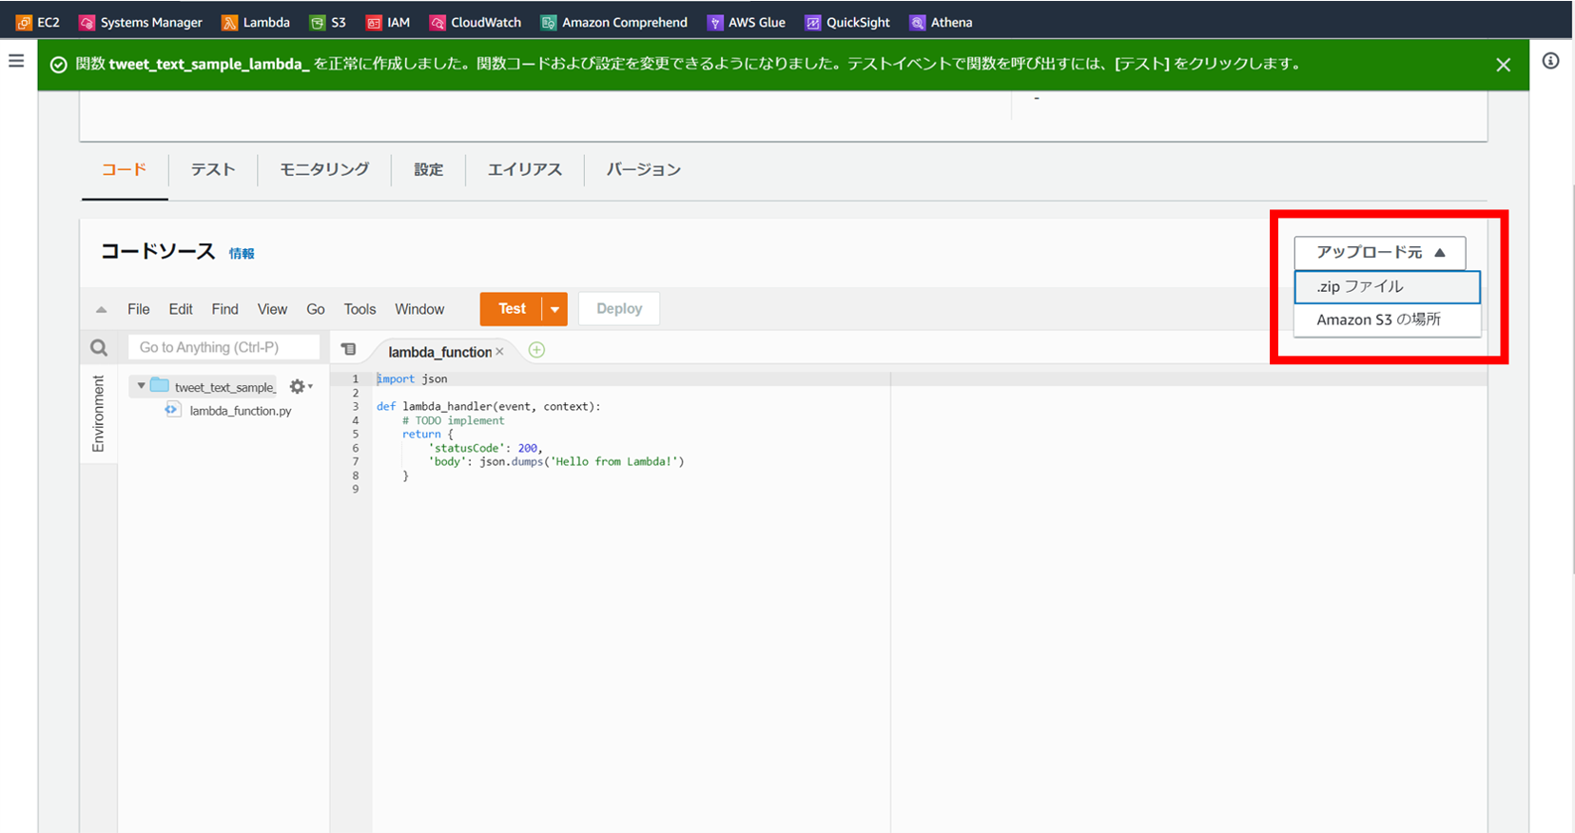
Task: Open the Lambda service shortcut
Action: point(256,22)
